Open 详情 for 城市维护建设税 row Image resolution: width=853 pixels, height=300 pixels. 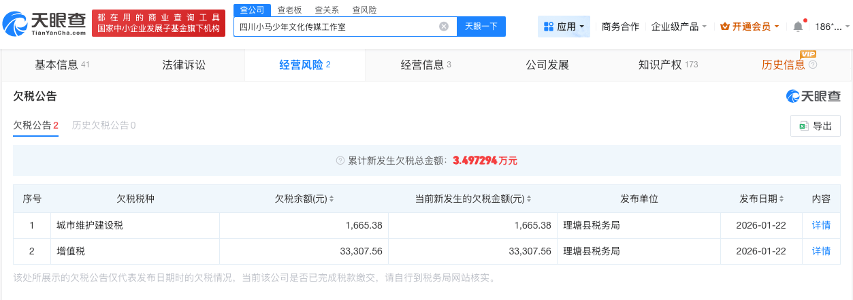point(821,225)
